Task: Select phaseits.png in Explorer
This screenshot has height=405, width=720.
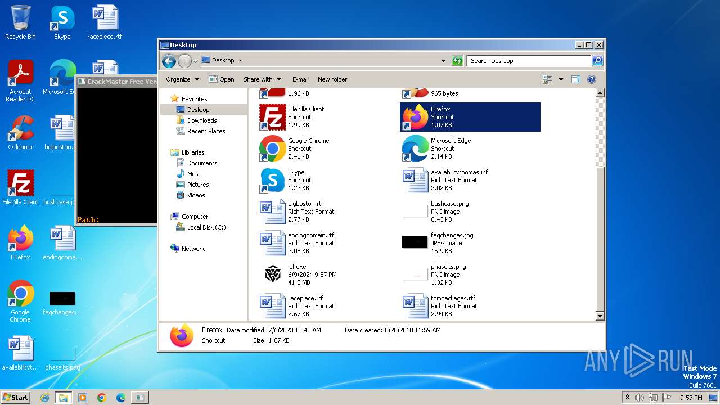Action: pyautogui.click(x=471, y=274)
